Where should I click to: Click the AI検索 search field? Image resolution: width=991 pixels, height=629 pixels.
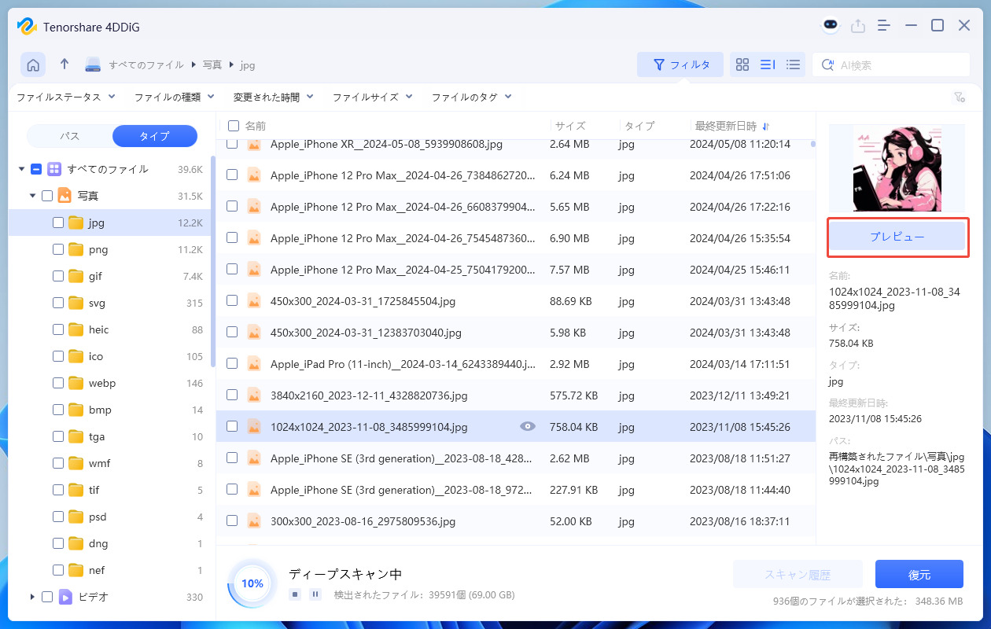(x=891, y=65)
